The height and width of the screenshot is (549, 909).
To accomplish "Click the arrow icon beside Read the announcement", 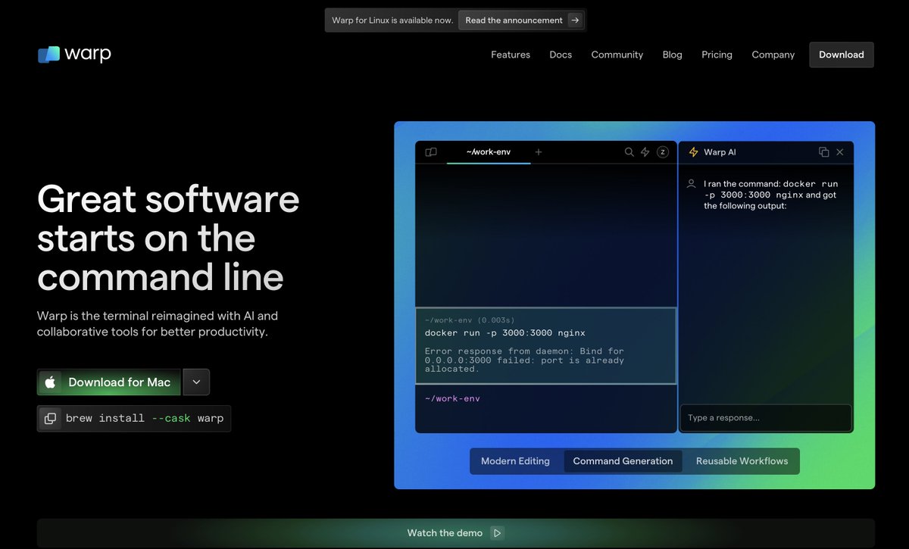I will (575, 20).
